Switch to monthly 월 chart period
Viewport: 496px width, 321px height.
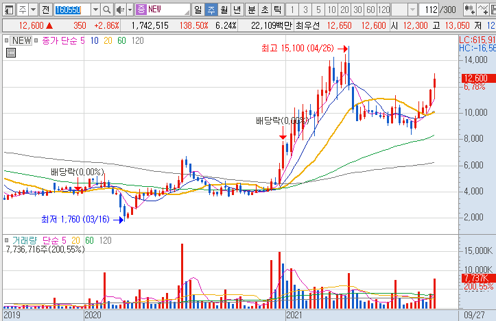coord(224,10)
